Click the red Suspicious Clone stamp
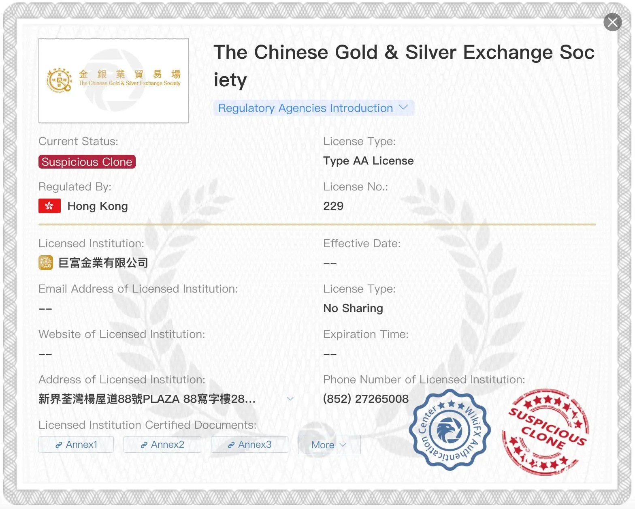The width and height of the screenshot is (635, 509). [546, 432]
